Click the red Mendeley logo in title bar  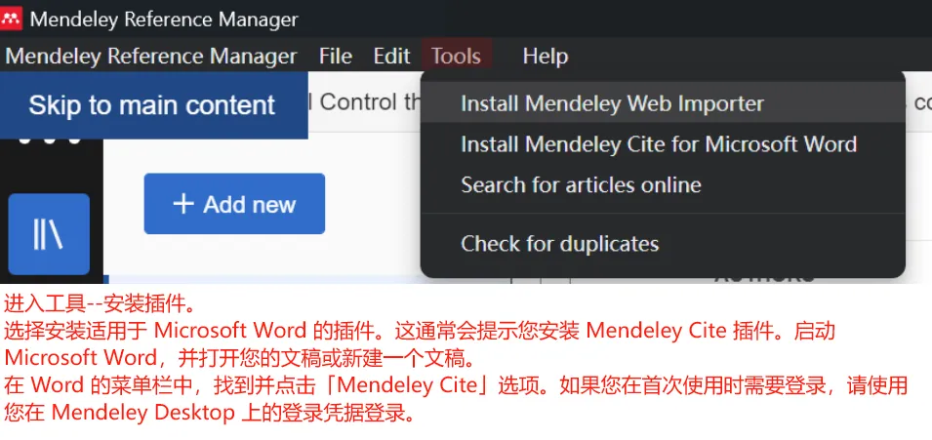(11, 19)
